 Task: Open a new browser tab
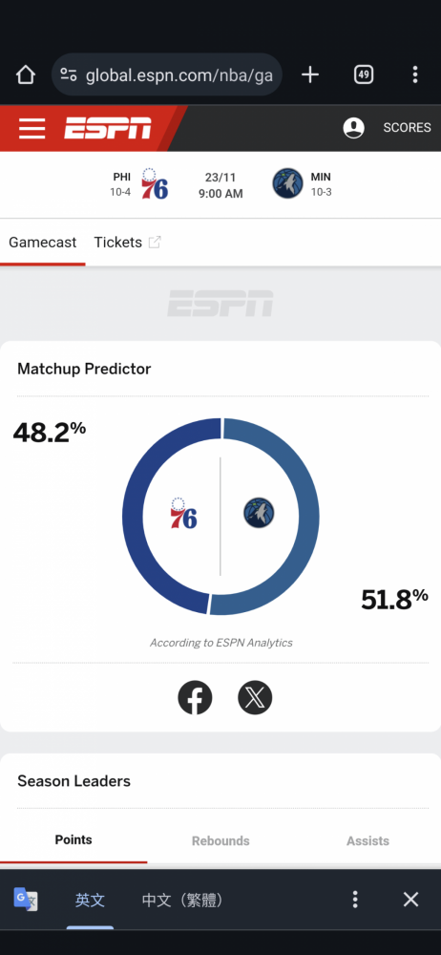tap(310, 74)
